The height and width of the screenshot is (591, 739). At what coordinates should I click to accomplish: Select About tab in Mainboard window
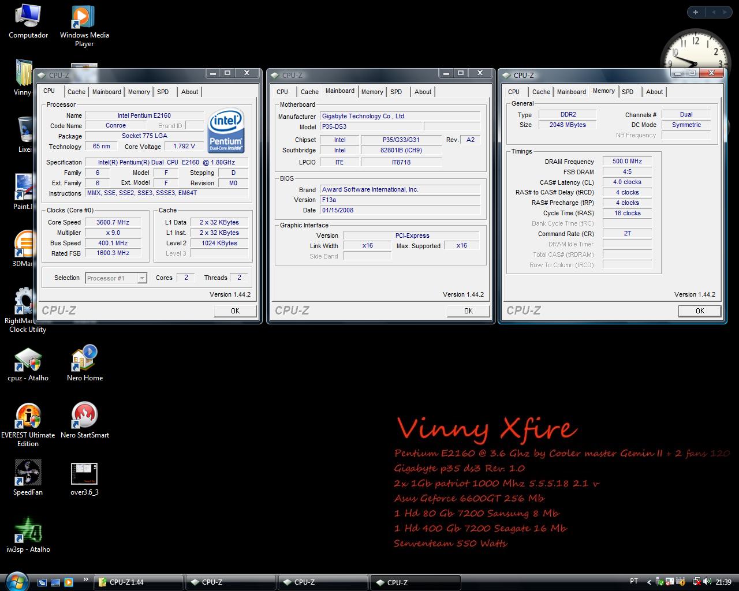pos(423,92)
